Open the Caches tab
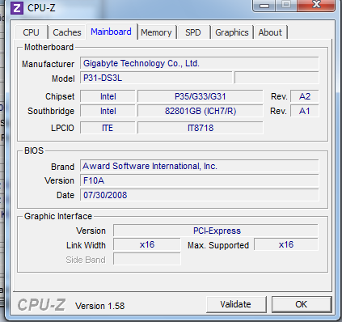The image size is (342, 322). pos(67,32)
